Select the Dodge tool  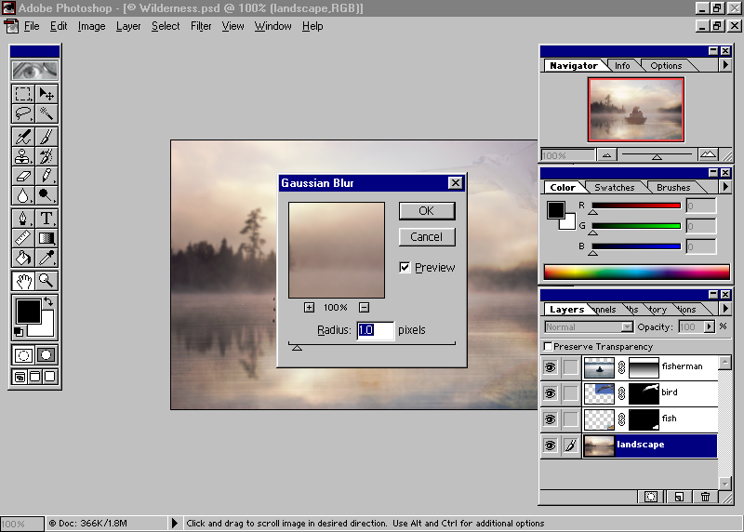[46, 195]
